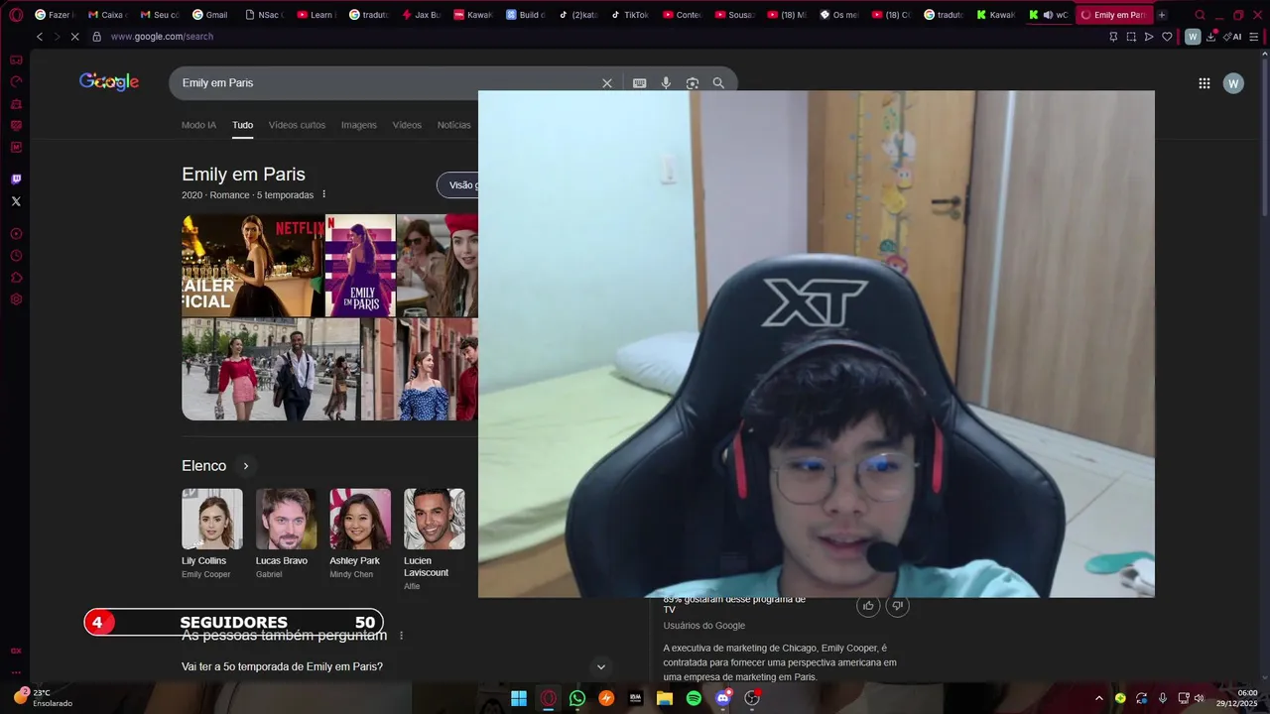Viewport: 1270px width, 714px height.
Task: Open the Emily em Paris poster thumbnail
Action: [360, 266]
